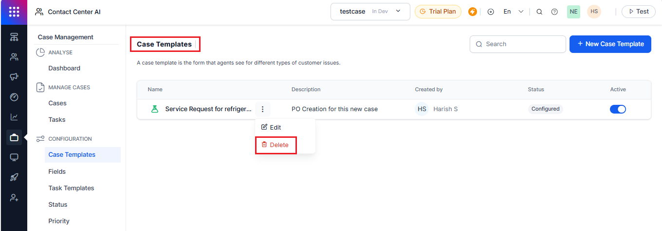The width and height of the screenshot is (662, 231).
Task: Click the case templates Search field
Action: tap(518, 44)
